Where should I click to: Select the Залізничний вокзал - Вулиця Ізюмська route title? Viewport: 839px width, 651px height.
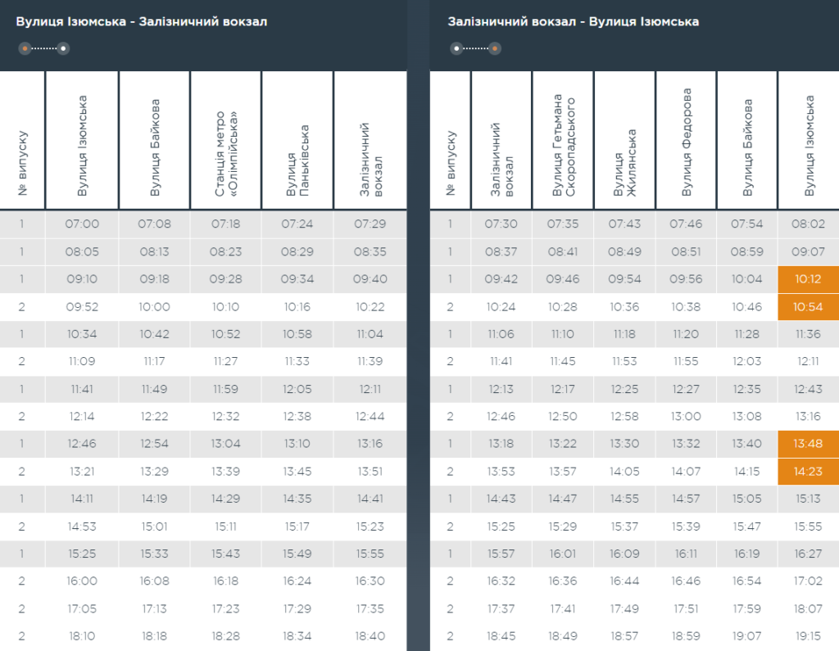[x=574, y=22]
